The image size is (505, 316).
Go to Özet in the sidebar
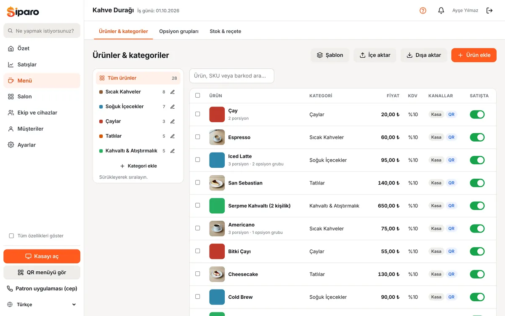coord(42,48)
